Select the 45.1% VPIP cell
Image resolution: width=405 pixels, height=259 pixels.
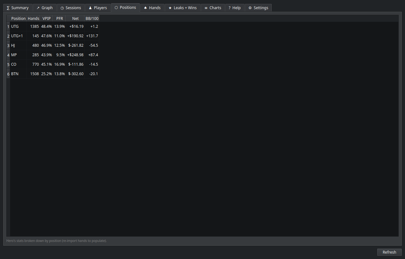[x=46, y=64]
